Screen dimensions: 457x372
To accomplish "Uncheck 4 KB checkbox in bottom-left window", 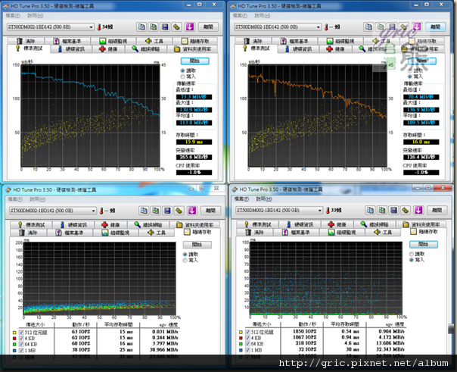I will 21,338.
